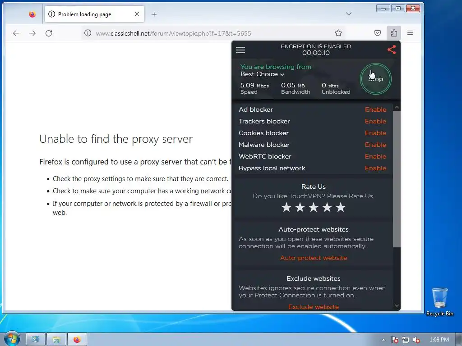Bookmark this page with the star icon
Screen dimensions: 462x346
(338, 33)
